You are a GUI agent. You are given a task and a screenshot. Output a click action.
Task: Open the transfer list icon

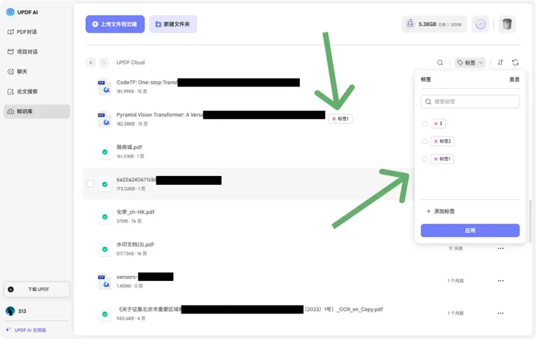point(480,24)
